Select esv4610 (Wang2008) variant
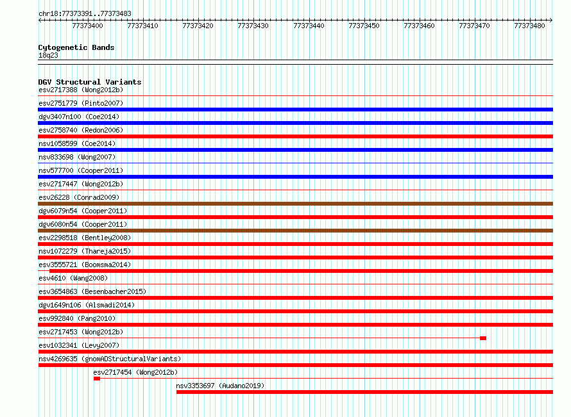The width and height of the screenshot is (571, 417). pos(73,278)
